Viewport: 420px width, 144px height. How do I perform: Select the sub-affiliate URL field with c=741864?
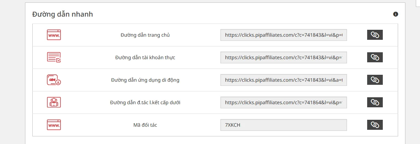284,102
